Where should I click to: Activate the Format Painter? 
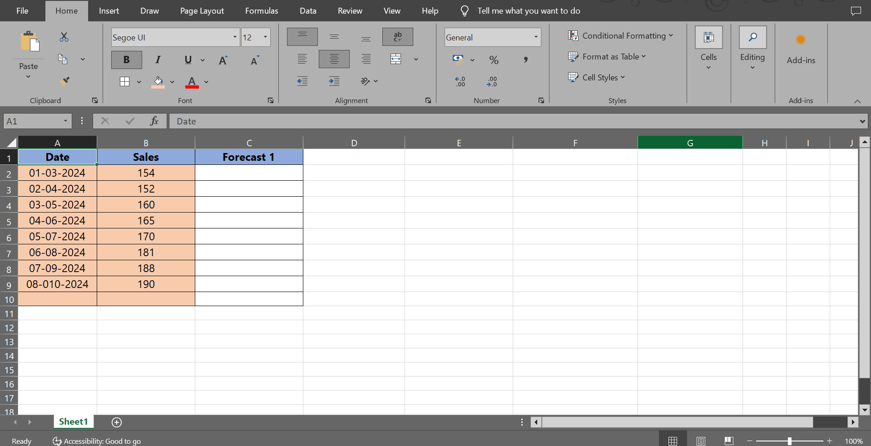point(64,81)
